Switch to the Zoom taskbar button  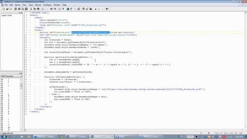click(x=127, y=137)
